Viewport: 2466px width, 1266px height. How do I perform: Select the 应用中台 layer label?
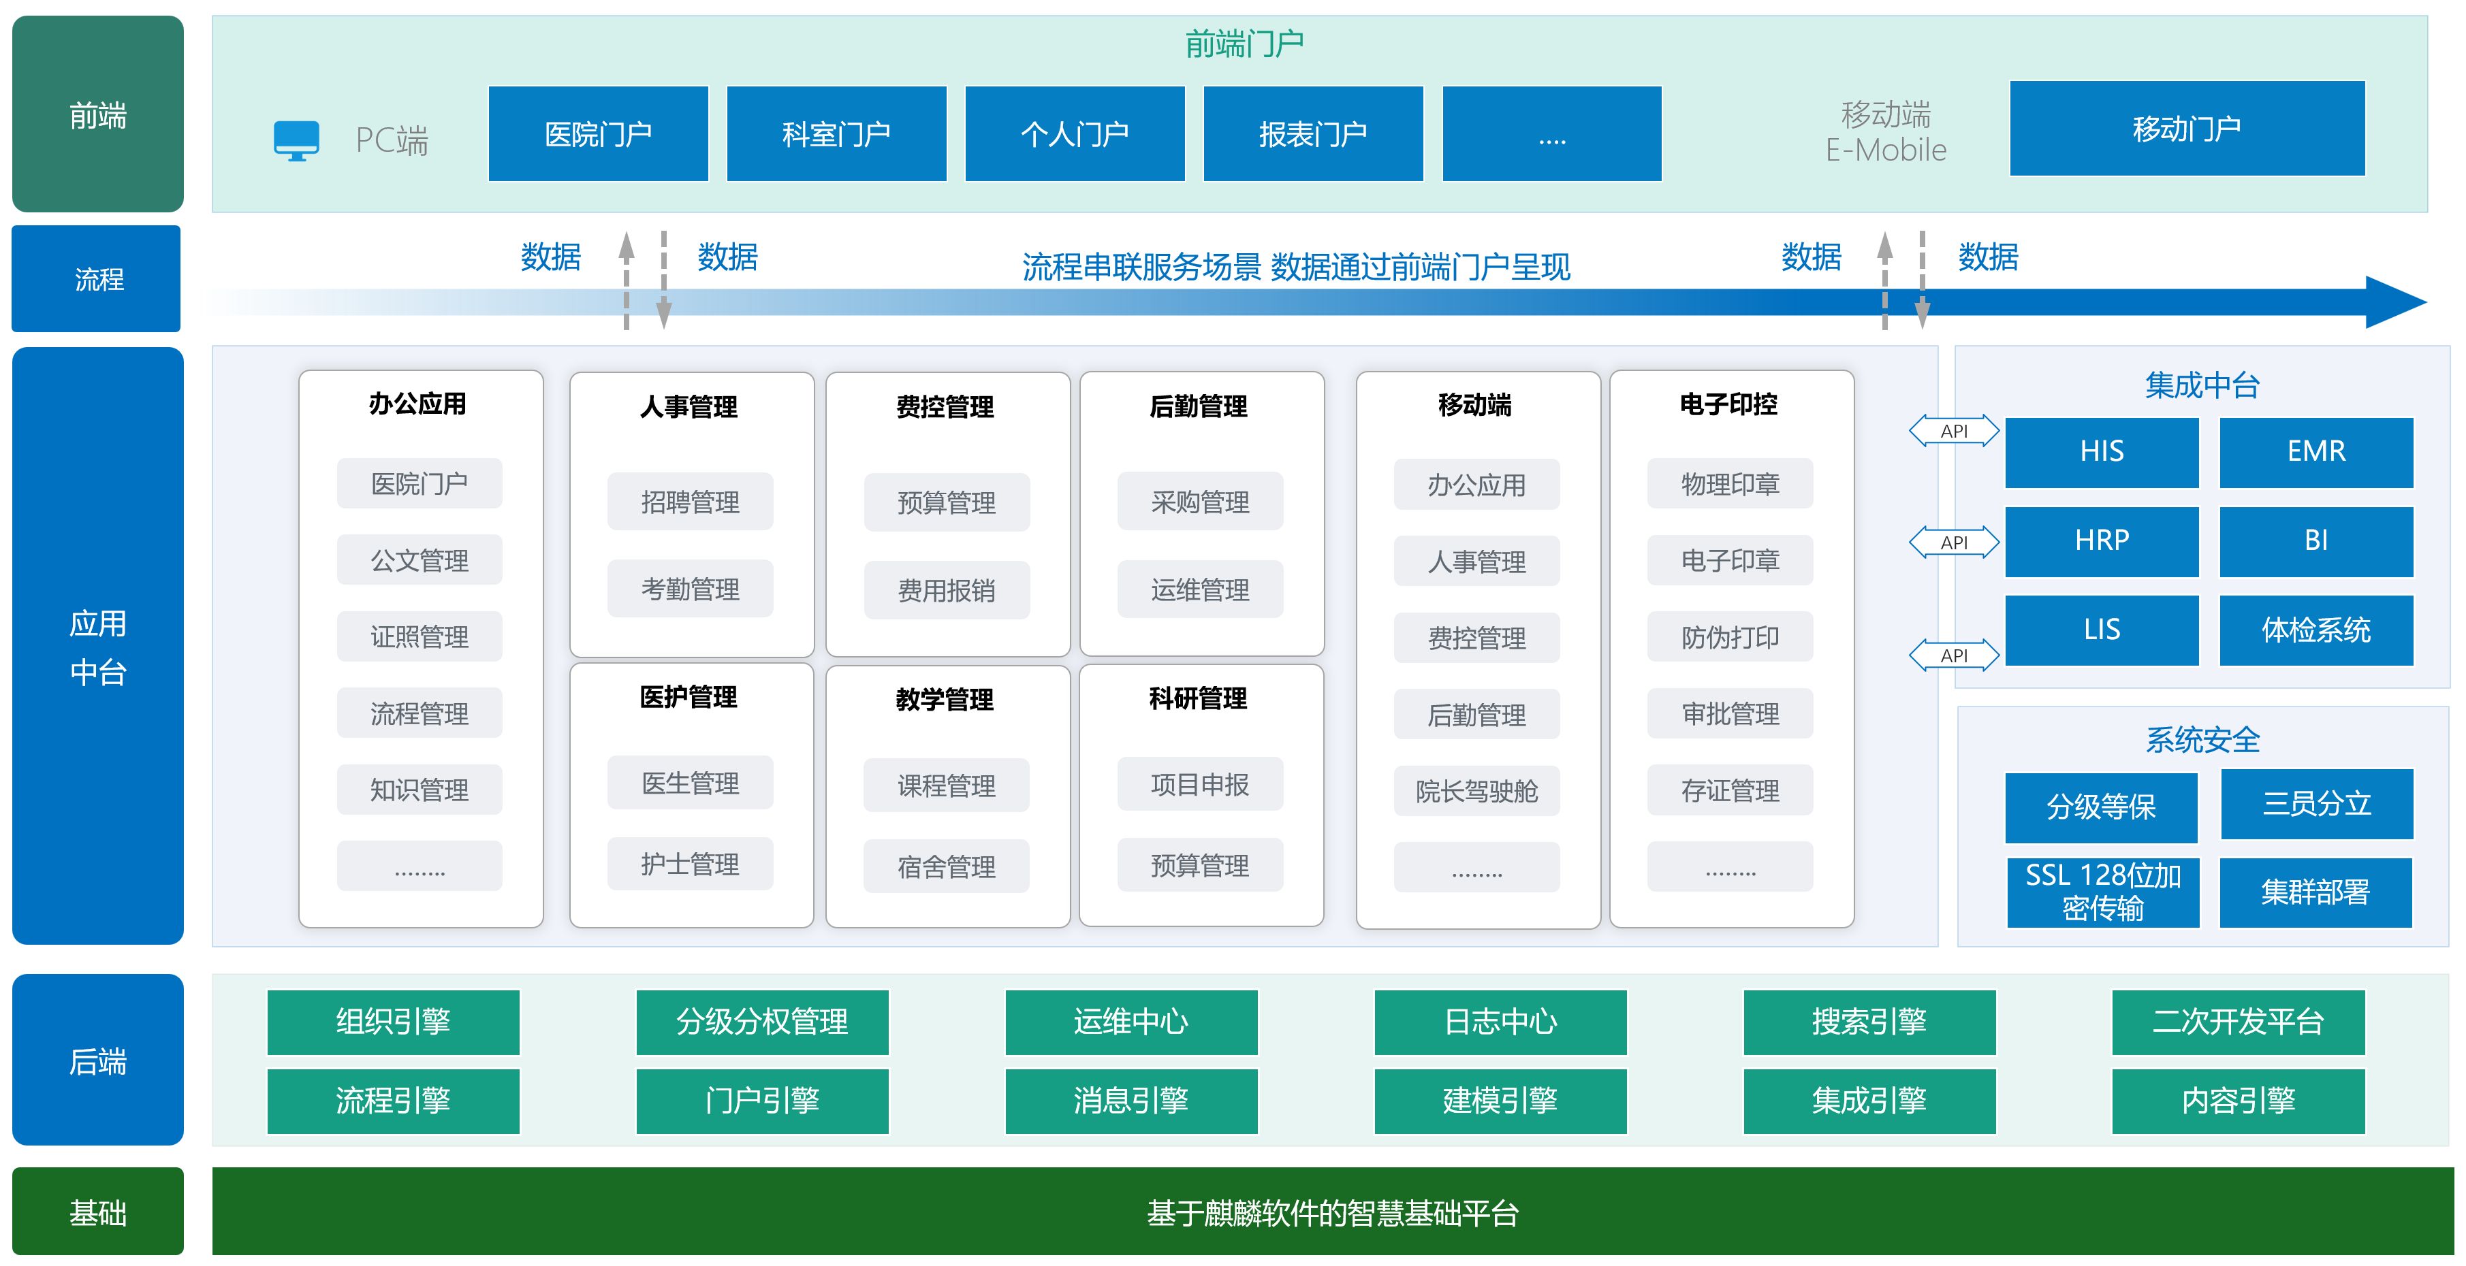point(97,646)
